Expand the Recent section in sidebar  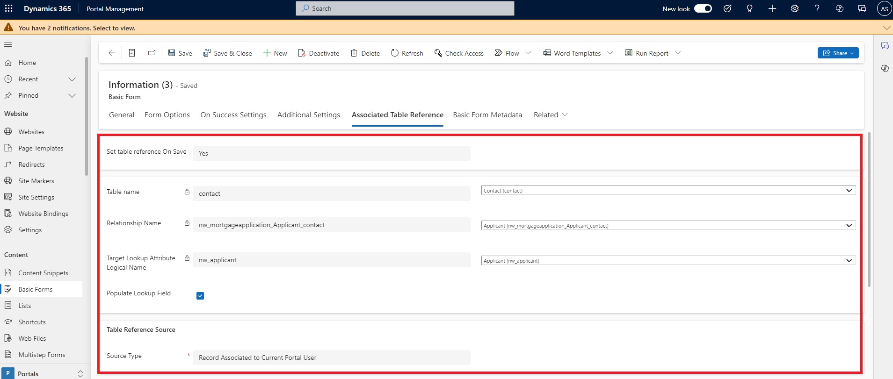coord(72,79)
